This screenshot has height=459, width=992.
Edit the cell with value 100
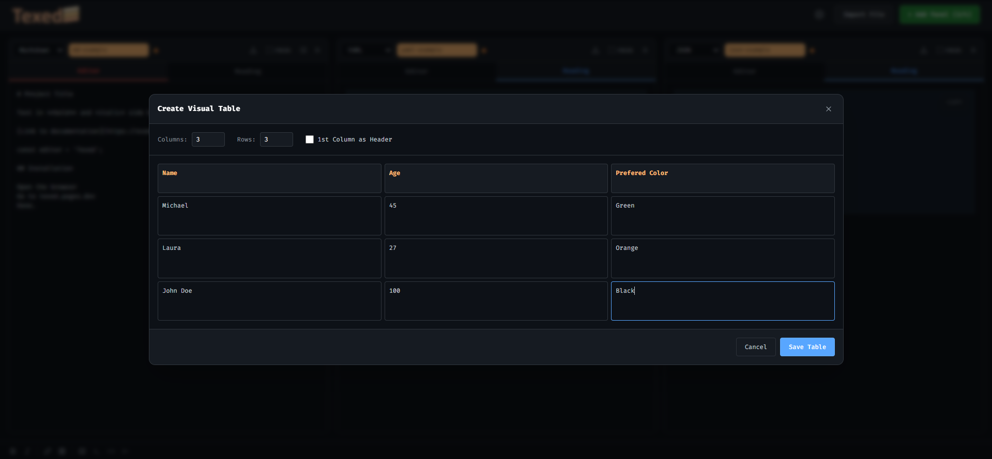point(496,301)
